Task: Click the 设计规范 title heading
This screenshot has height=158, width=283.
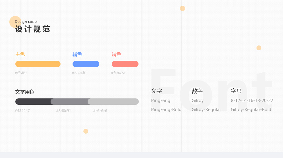Action: tap(33, 29)
